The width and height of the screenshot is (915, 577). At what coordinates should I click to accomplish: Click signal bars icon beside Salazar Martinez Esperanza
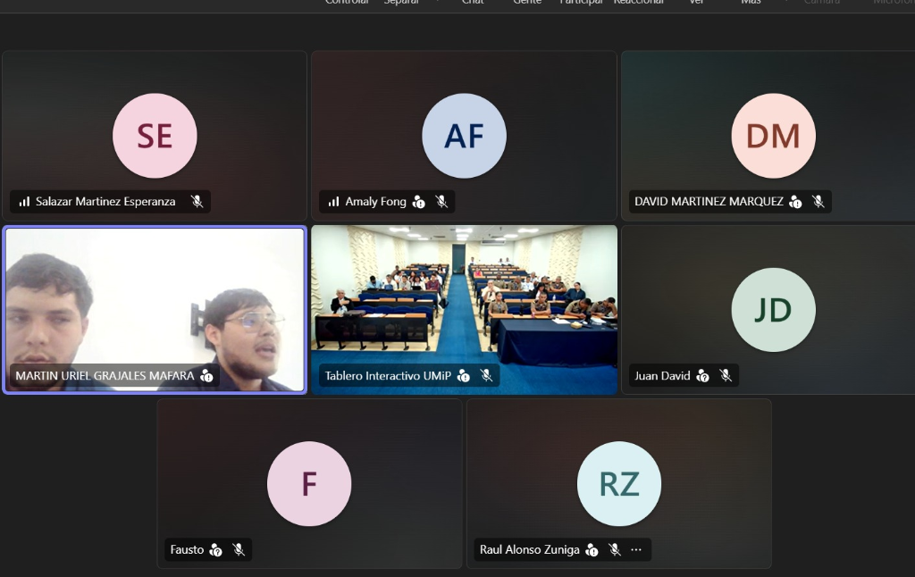(24, 202)
